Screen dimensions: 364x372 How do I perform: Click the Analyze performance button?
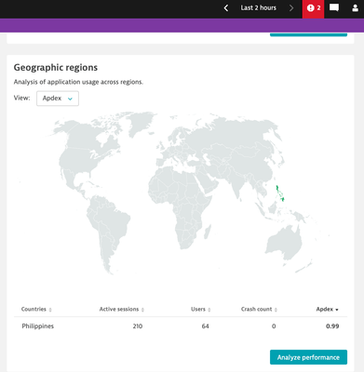[x=308, y=357]
